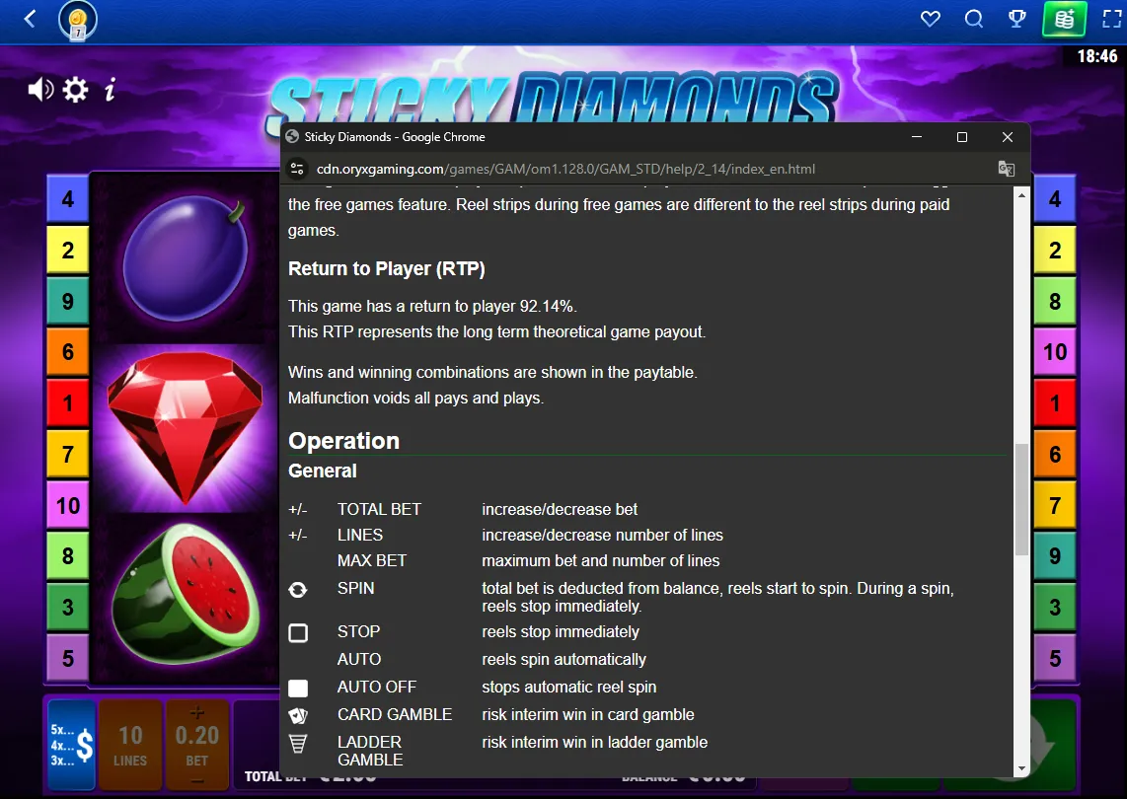The height and width of the screenshot is (799, 1127).
Task: Minimize the Sticky Diamonds help window
Action: (x=917, y=136)
